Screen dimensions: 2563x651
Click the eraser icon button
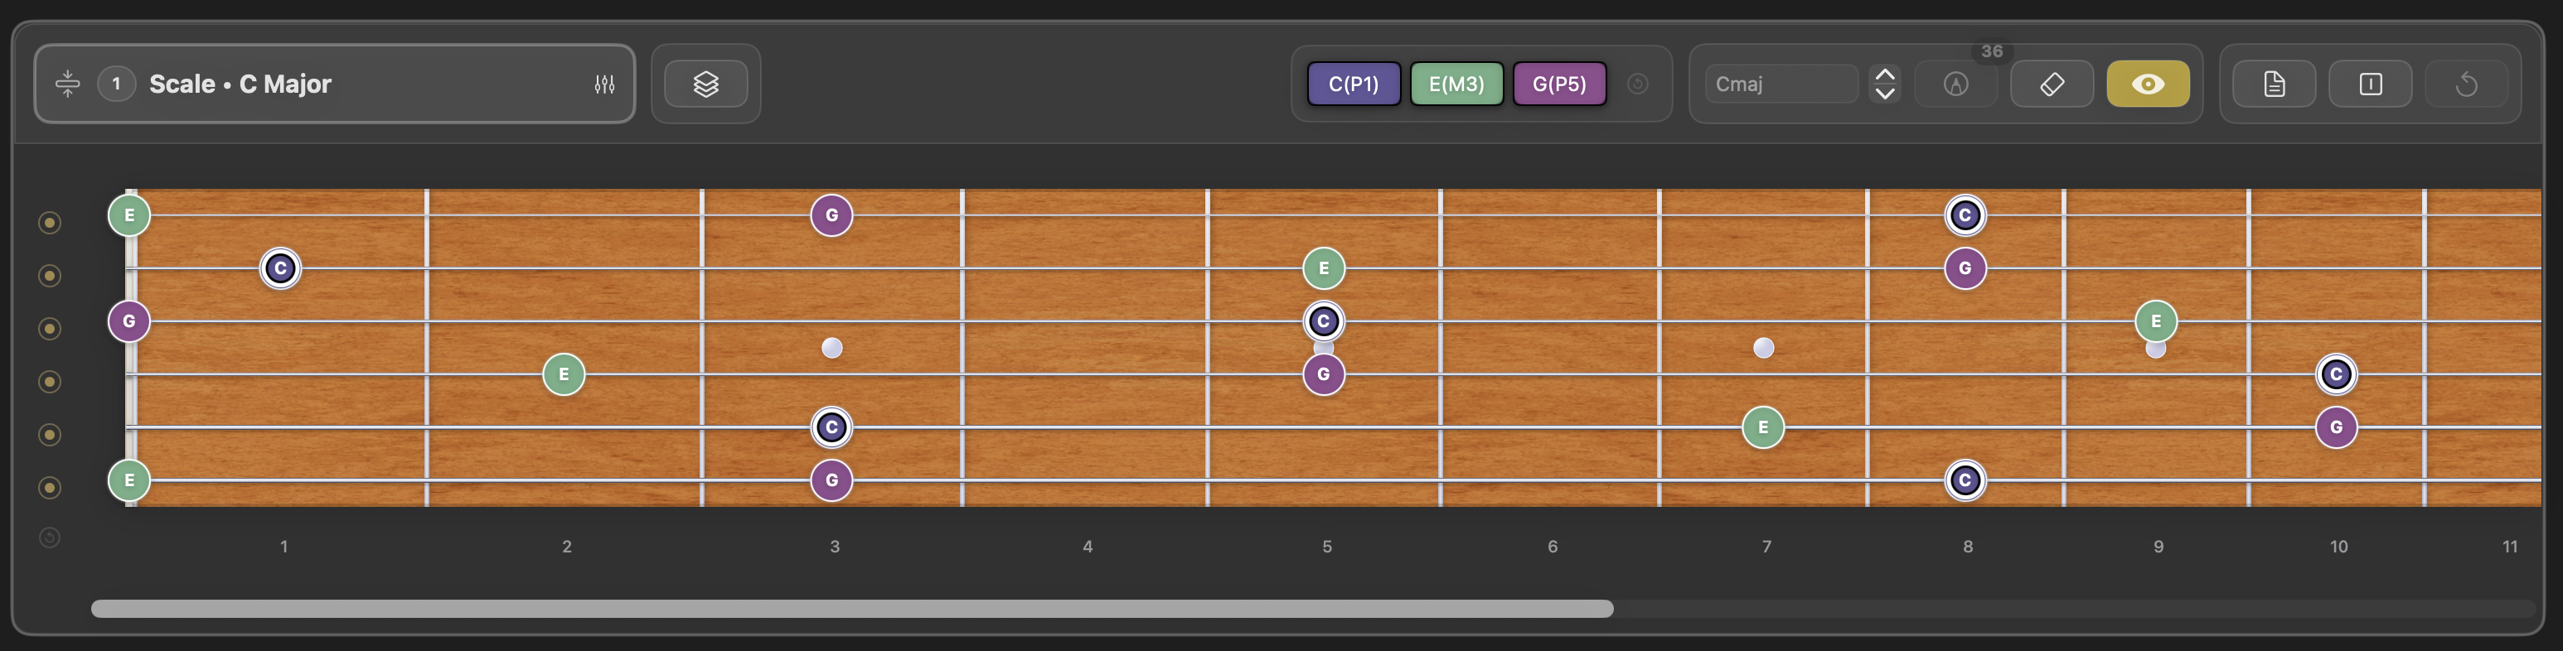[2052, 84]
